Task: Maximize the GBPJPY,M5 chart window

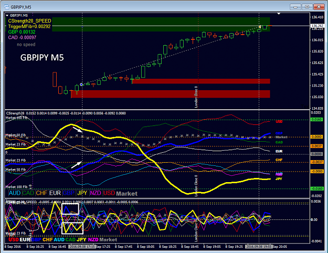Action: click(307, 7)
